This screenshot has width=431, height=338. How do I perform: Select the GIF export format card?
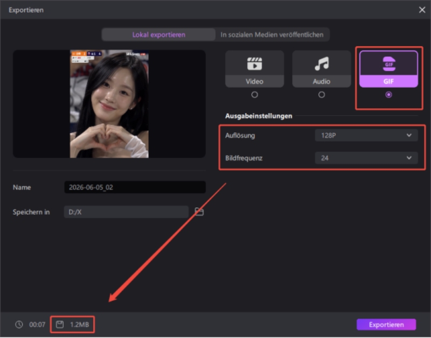(x=388, y=69)
